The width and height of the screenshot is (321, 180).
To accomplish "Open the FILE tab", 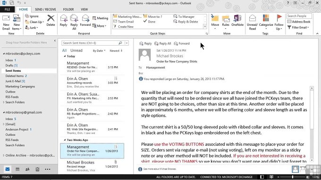I will [x=8, y=9].
